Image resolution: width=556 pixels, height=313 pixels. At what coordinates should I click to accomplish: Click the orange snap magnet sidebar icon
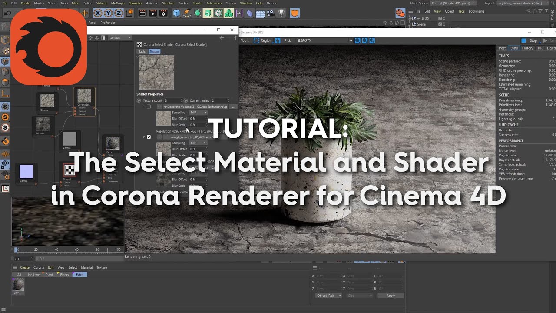tap(5, 141)
